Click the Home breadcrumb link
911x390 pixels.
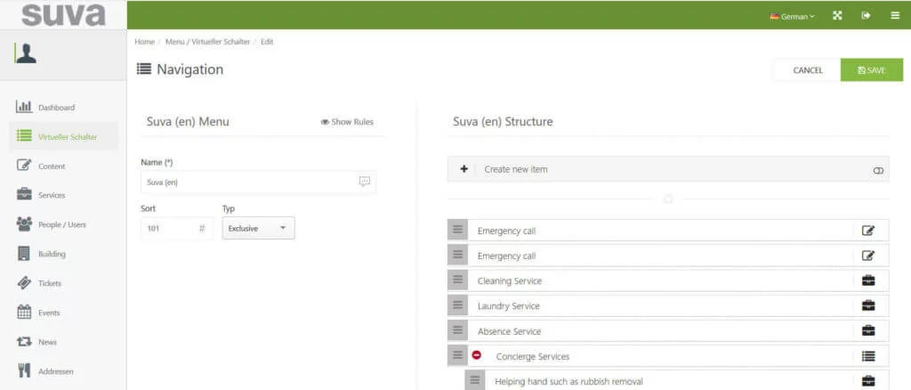144,42
